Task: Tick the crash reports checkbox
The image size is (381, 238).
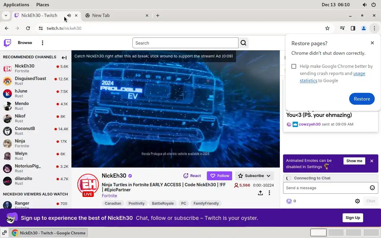Action: tap(294, 66)
